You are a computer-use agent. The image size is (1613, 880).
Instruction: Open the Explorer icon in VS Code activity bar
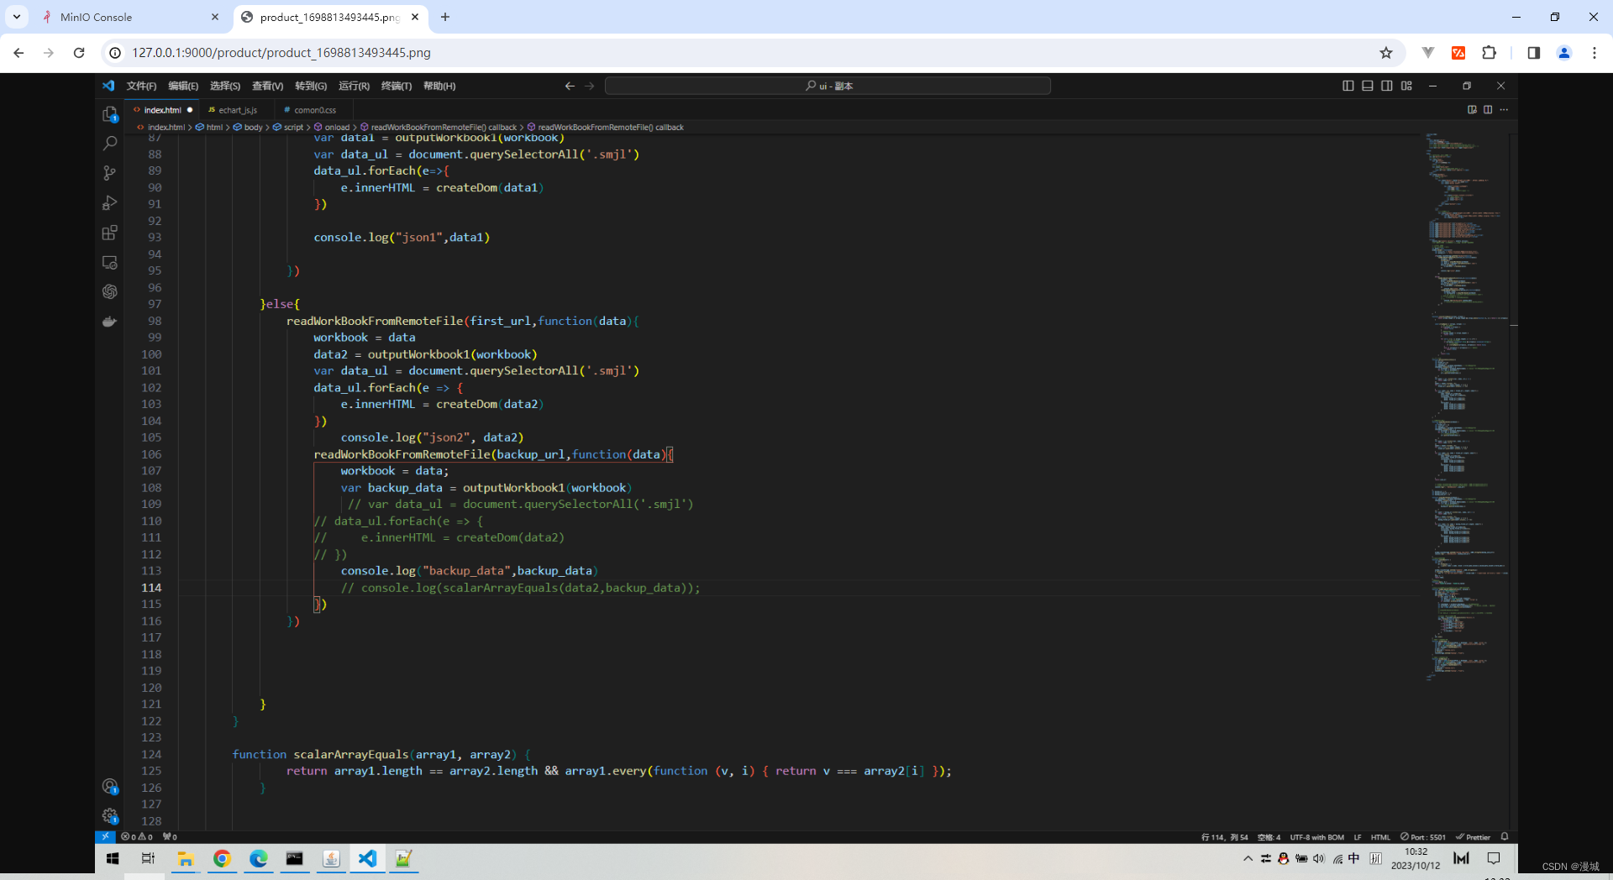(109, 113)
